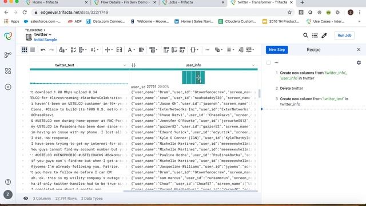Open search transformations magnifier
The width and height of the screenshot is (366, 206).
point(305,35)
